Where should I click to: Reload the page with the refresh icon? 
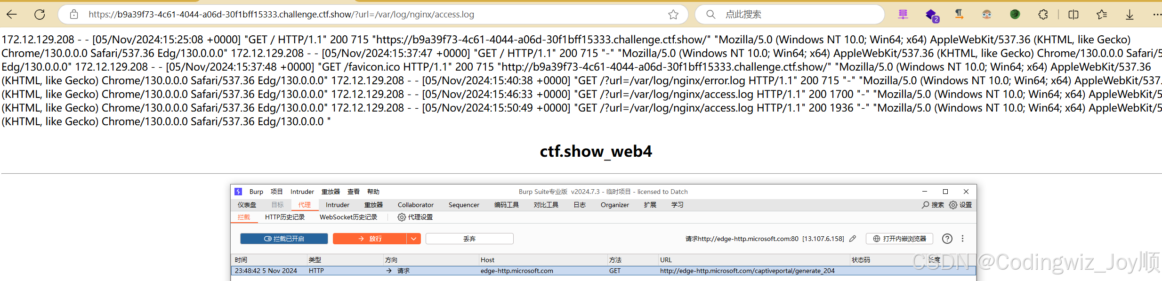click(40, 15)
